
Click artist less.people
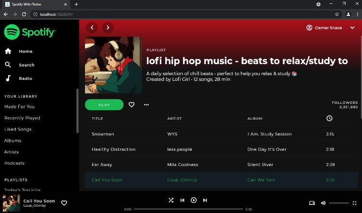180,149
